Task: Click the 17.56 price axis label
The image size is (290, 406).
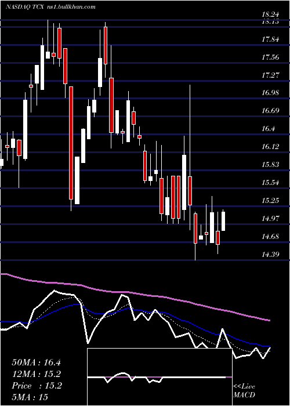Action: click(x=270, y=57)
